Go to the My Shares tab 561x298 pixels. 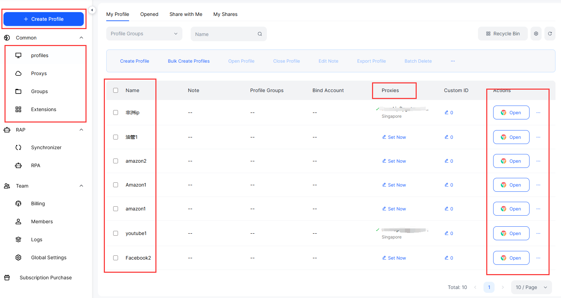click(225, 14)
